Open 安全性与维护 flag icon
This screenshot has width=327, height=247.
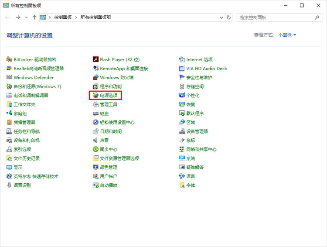click(182, 78)
